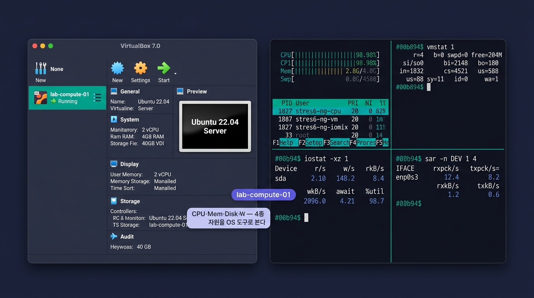This screenshot has height=298, width=534.
Task: Click the 'iostat -xz 1' command text
Action: [326, 159]
